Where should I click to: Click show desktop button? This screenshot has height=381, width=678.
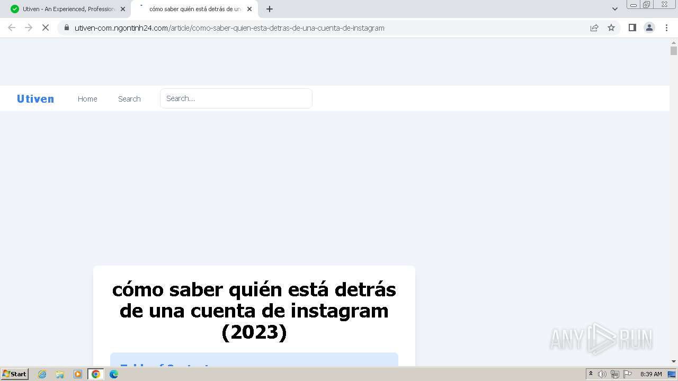coord(672,374)
